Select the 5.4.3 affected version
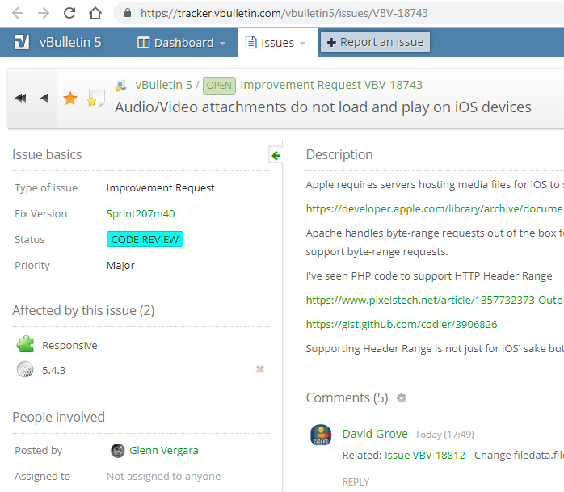 (53, 371)
